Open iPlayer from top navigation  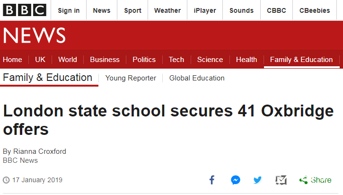[x=205, y=10]
